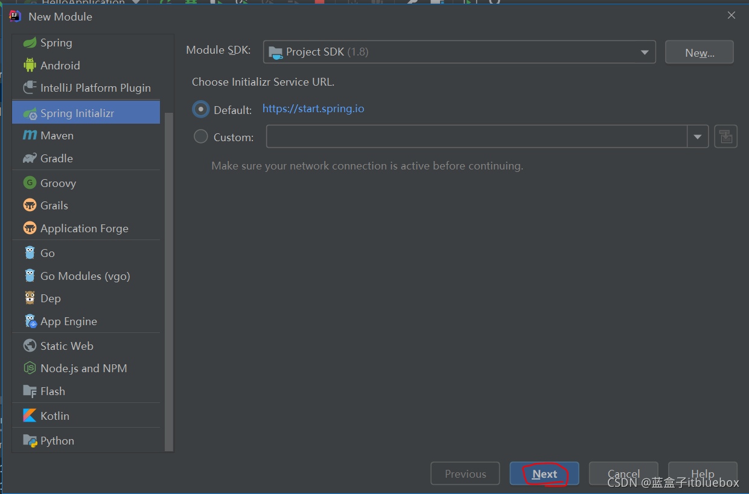Select the Application Forge entry text
The width and height of the screenshot is (749, 494).
84,229
